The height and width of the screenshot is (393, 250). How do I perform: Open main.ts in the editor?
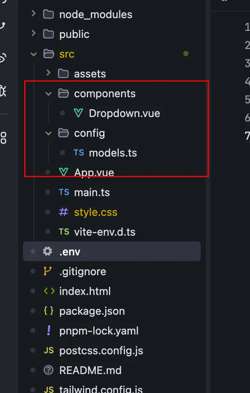click(x=92, y=192)
